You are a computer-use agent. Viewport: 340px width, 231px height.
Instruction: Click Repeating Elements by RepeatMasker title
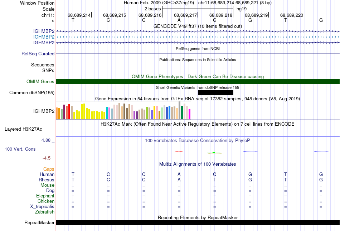[x=198, y=217]
